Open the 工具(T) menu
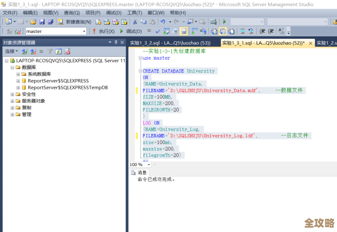Viewport: 337px width, 232px height. pyautogui.click(x=134, y=13)
